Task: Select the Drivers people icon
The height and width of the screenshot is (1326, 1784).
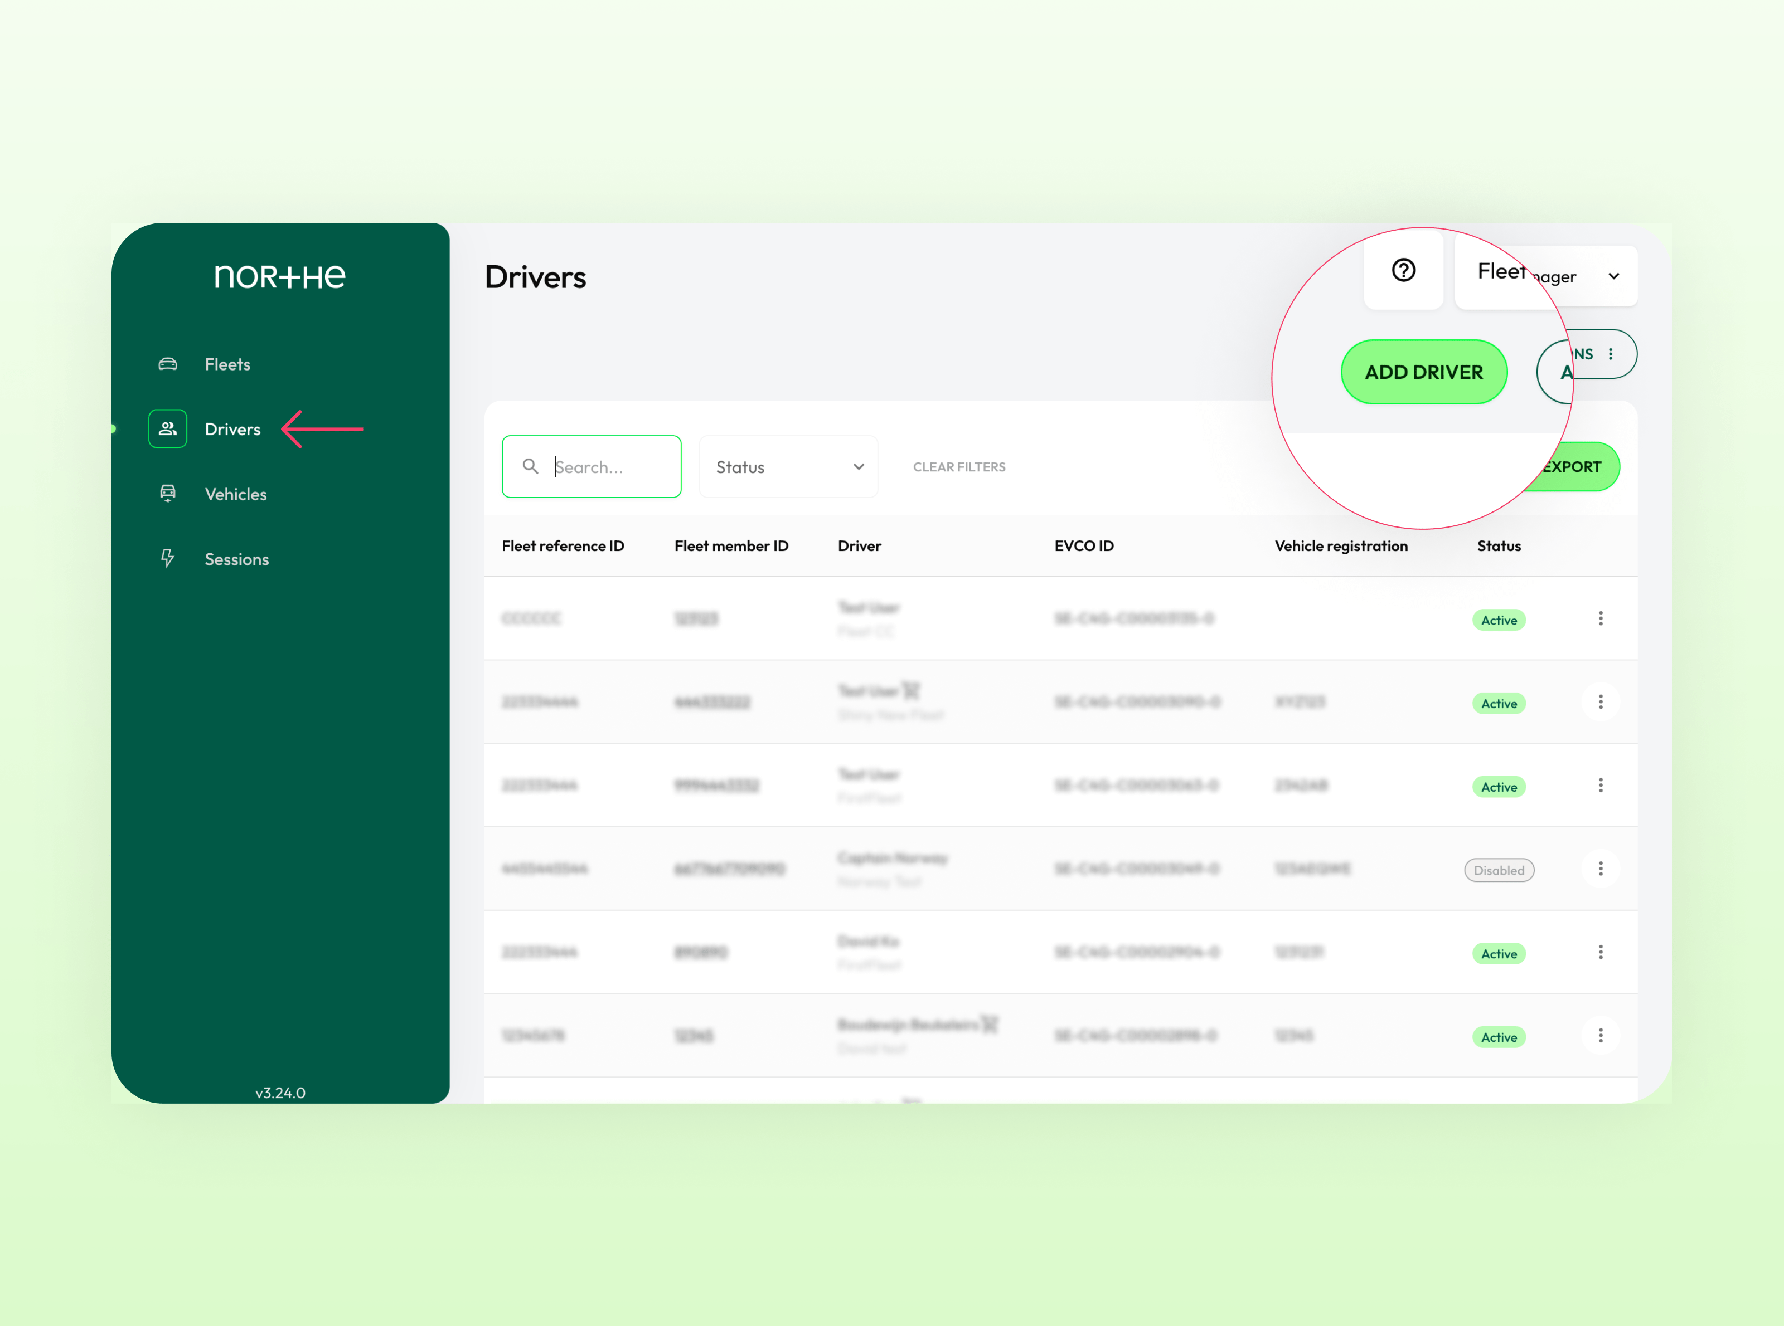Action: (168, 428)
